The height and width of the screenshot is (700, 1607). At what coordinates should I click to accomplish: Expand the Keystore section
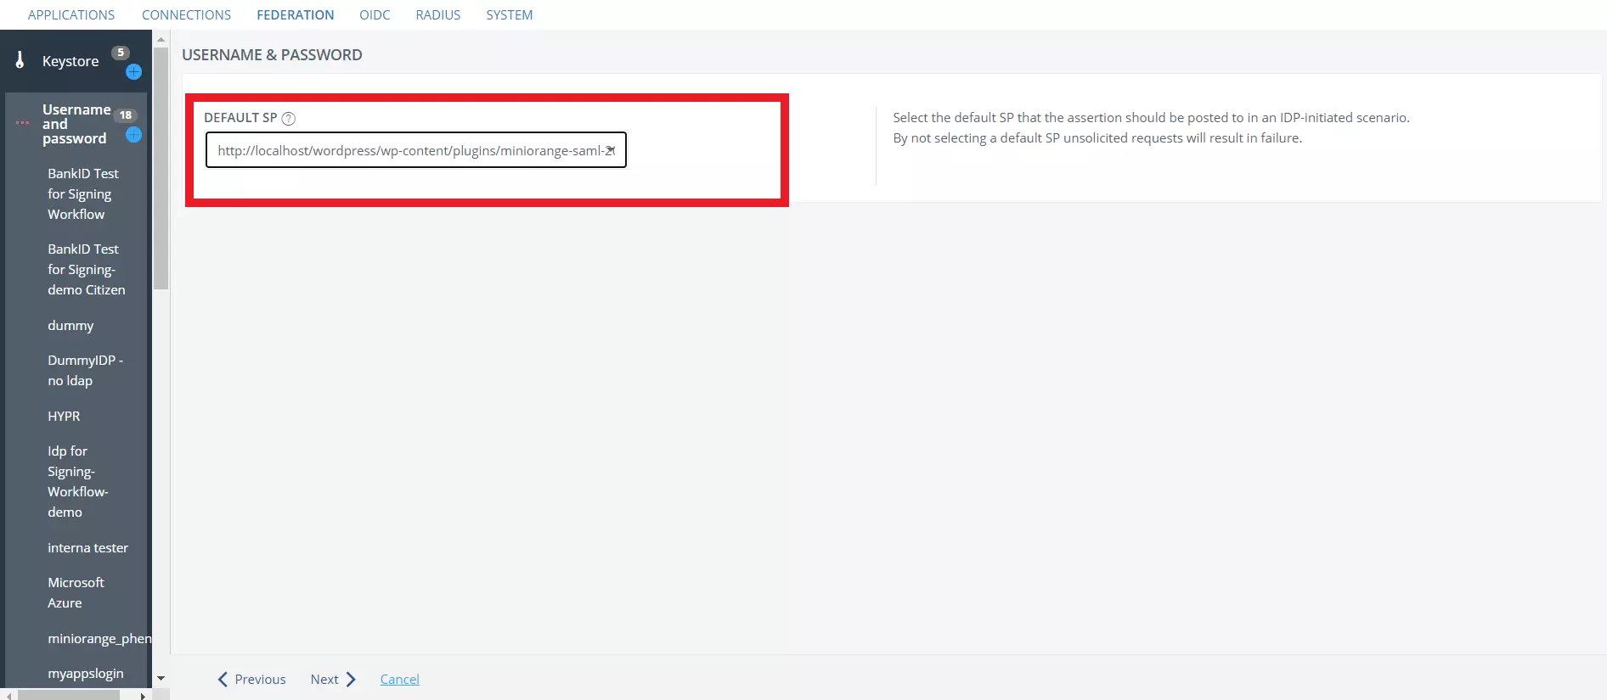pyautogui.click(x=70, y=61)
